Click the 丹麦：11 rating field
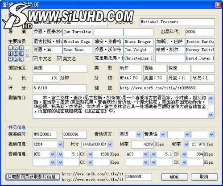Screen dimensions: 223x186 pos(179,78)
